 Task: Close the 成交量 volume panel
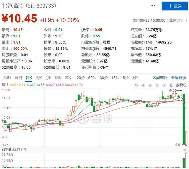(x=185, y=150)
